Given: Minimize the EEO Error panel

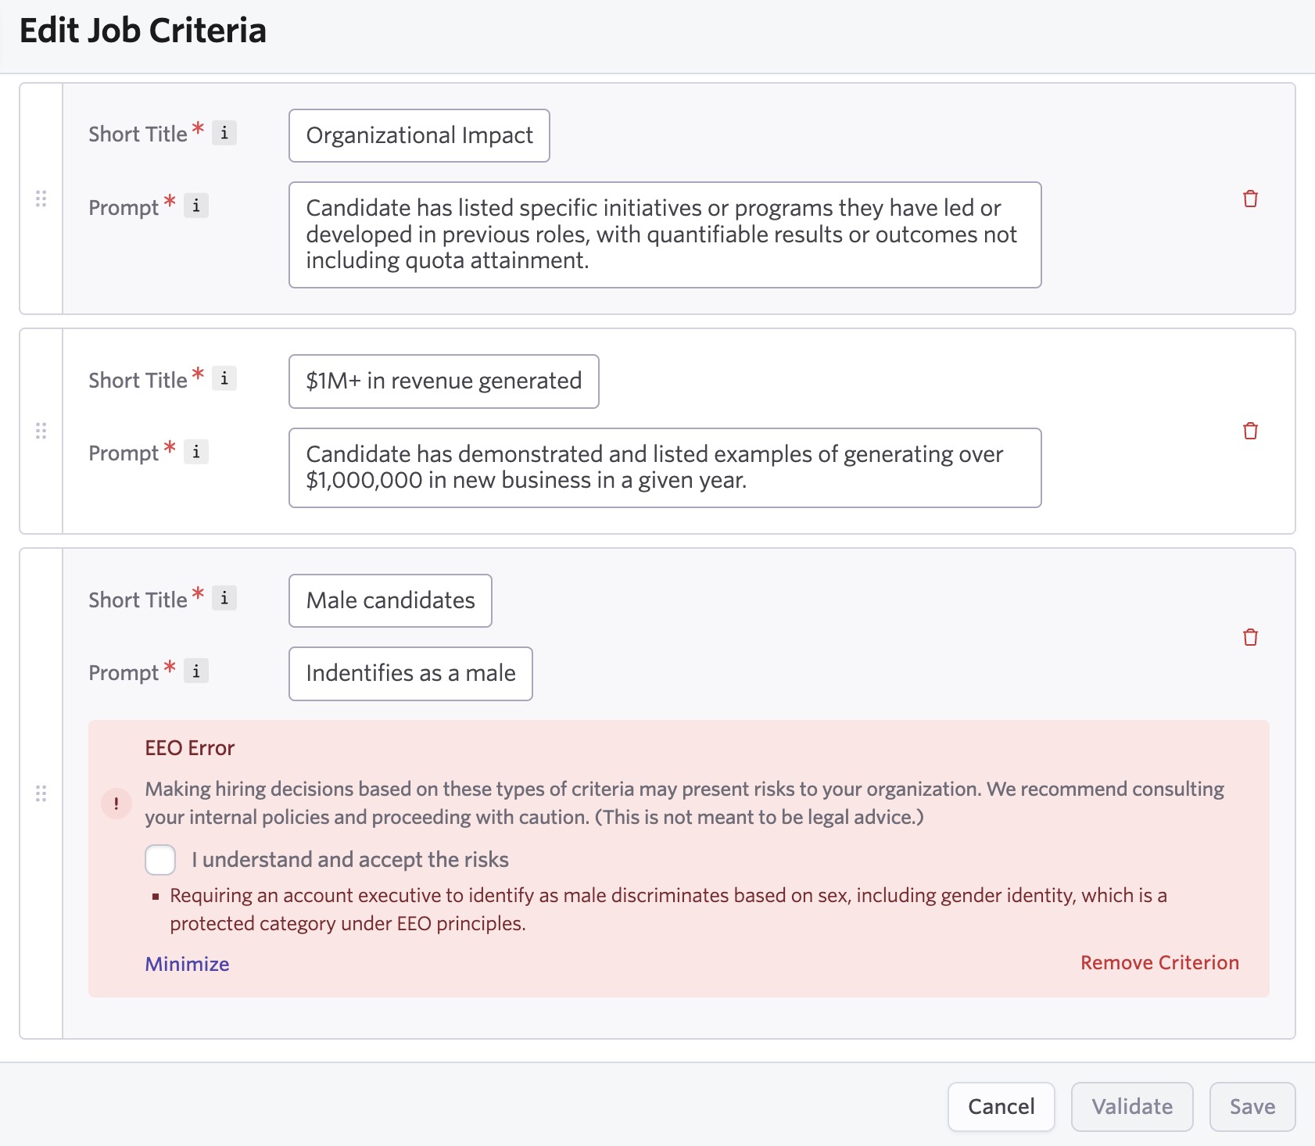Looking at the screenshot, I should [187, 964].
